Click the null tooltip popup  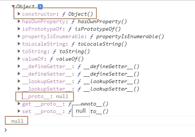[x=81, y=111]
